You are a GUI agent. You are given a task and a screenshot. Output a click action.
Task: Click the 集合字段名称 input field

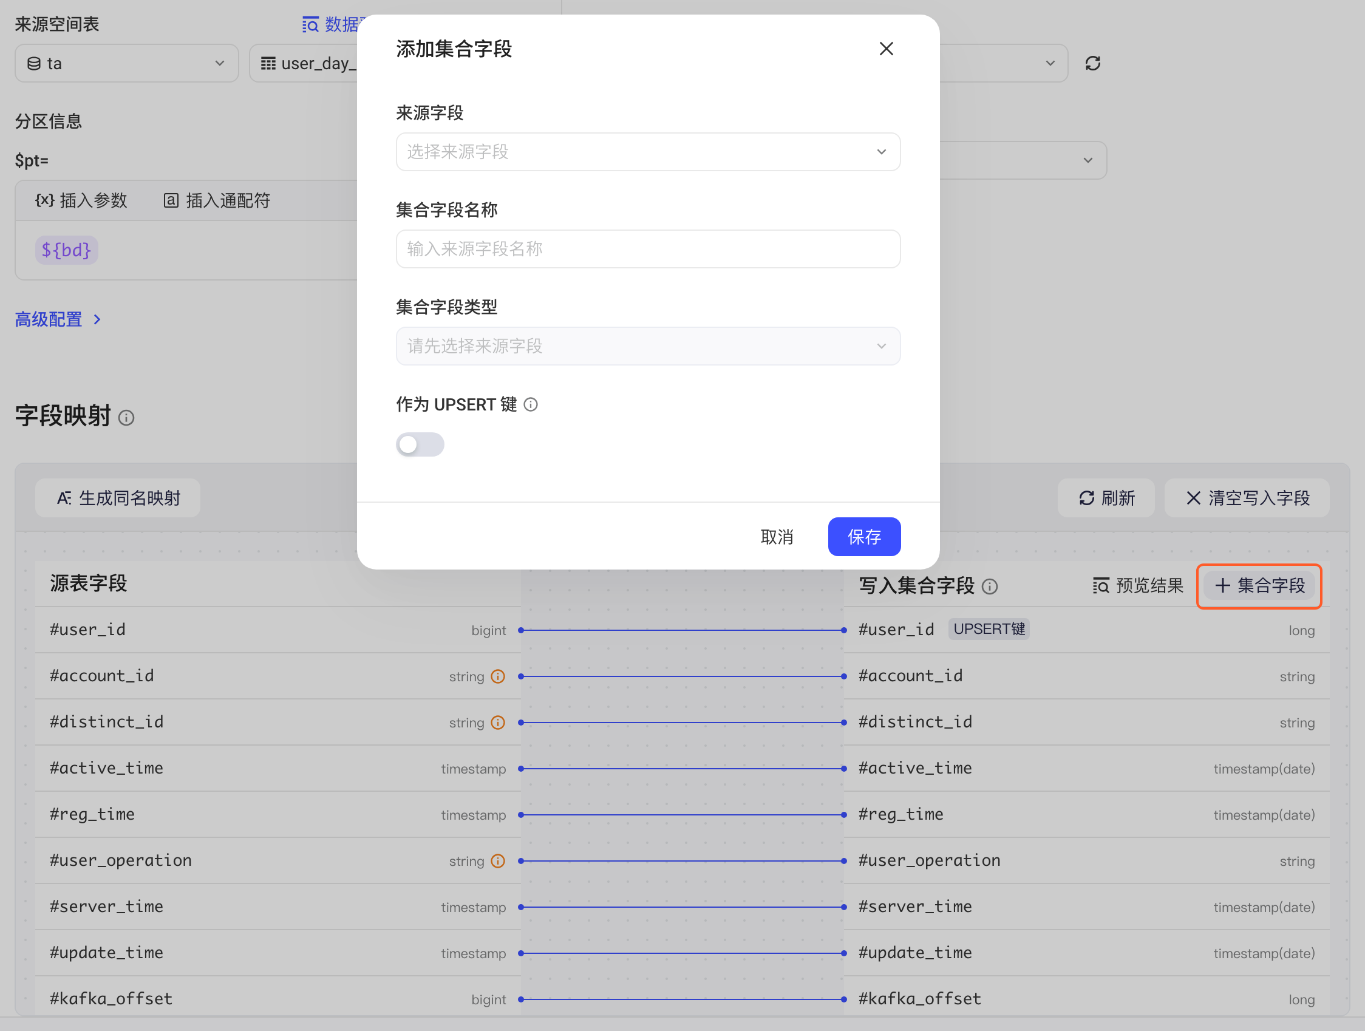pos(648,249)
